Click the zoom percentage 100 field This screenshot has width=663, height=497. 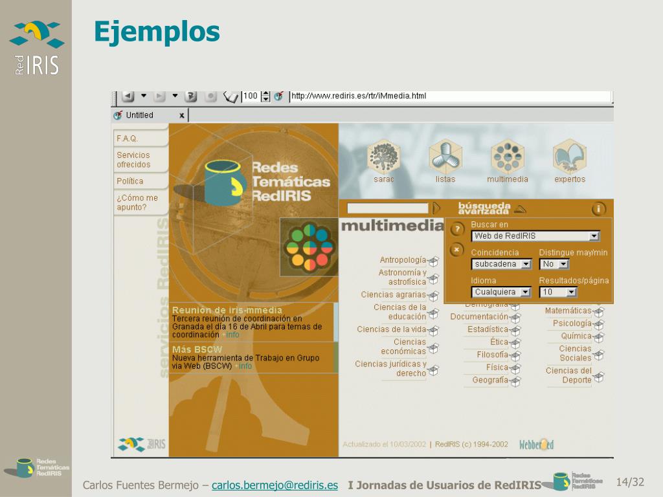point(251,96)
